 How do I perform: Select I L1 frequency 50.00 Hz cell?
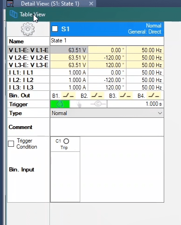(145, 72)
